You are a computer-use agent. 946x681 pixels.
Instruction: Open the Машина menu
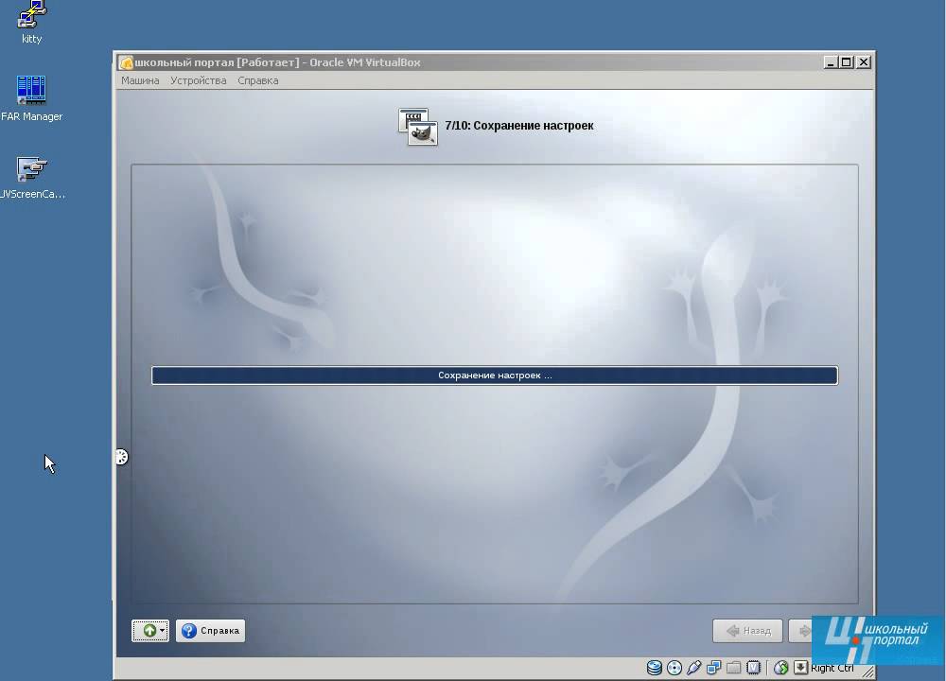pyautogui.click(x=140, y=80)
